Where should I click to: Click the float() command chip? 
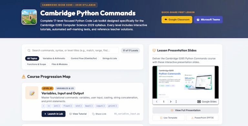(68, 106)
